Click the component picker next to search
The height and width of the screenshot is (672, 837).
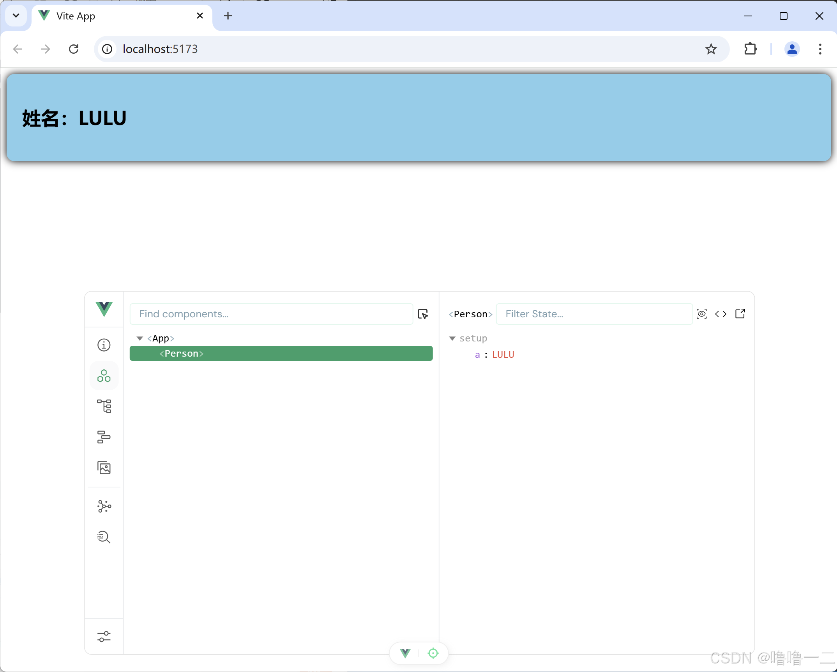point(423,314)
